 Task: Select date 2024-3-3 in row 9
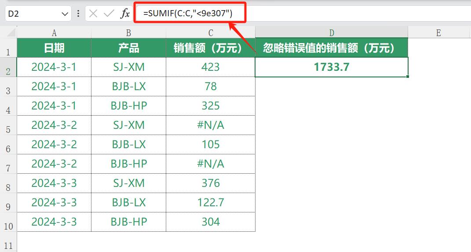point(54,202)
